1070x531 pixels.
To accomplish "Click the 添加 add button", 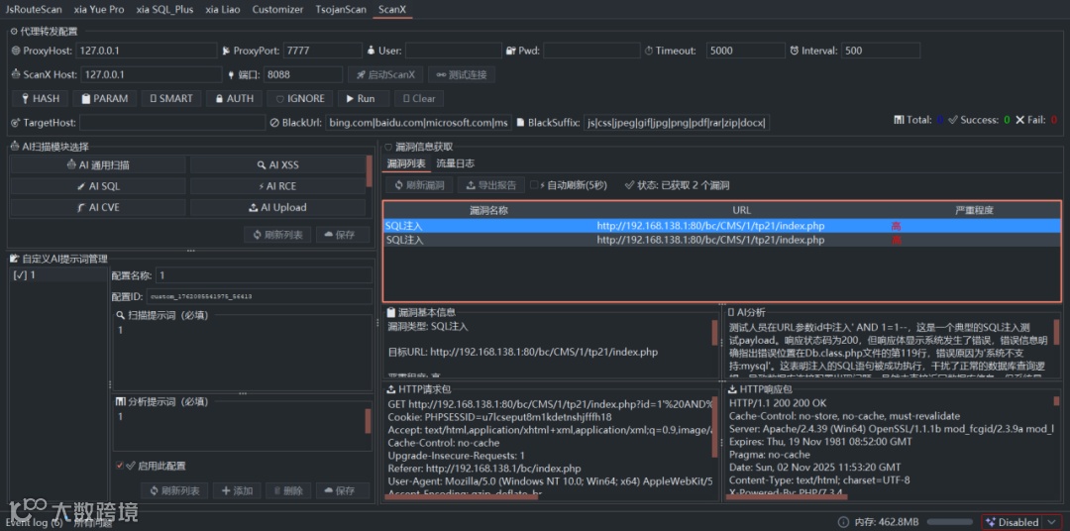I will [x=237, y=490].
